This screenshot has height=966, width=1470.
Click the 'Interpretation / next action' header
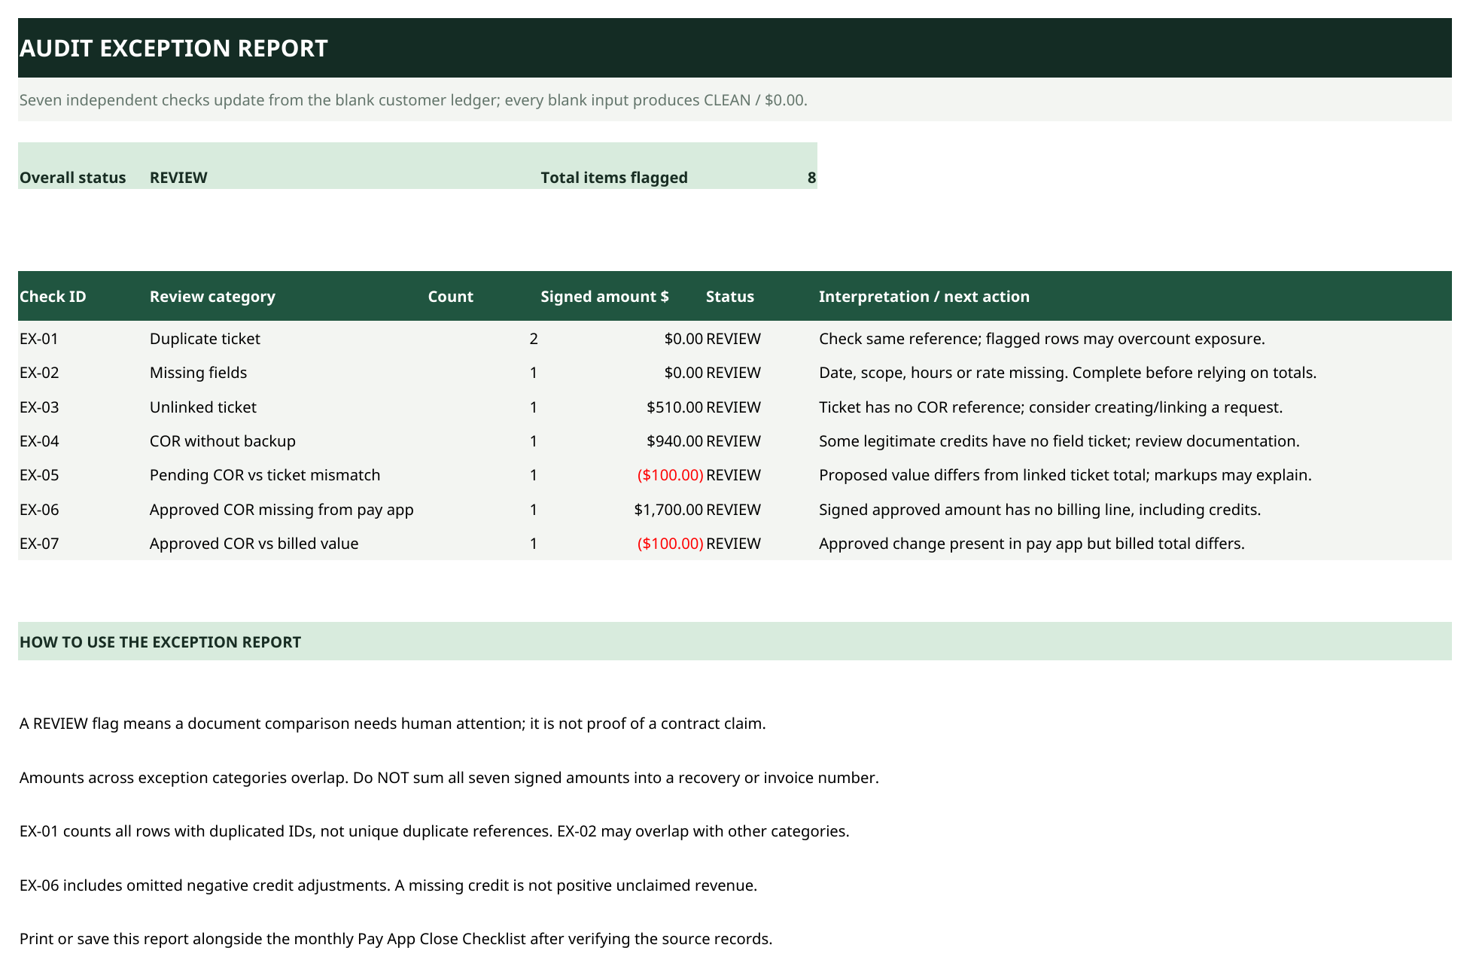[924, 297]
